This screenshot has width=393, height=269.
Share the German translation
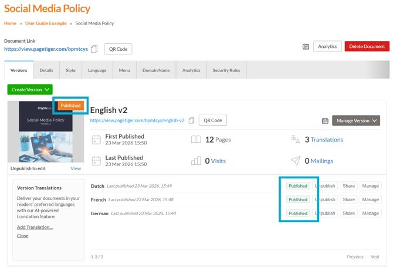tap(348, 213)
